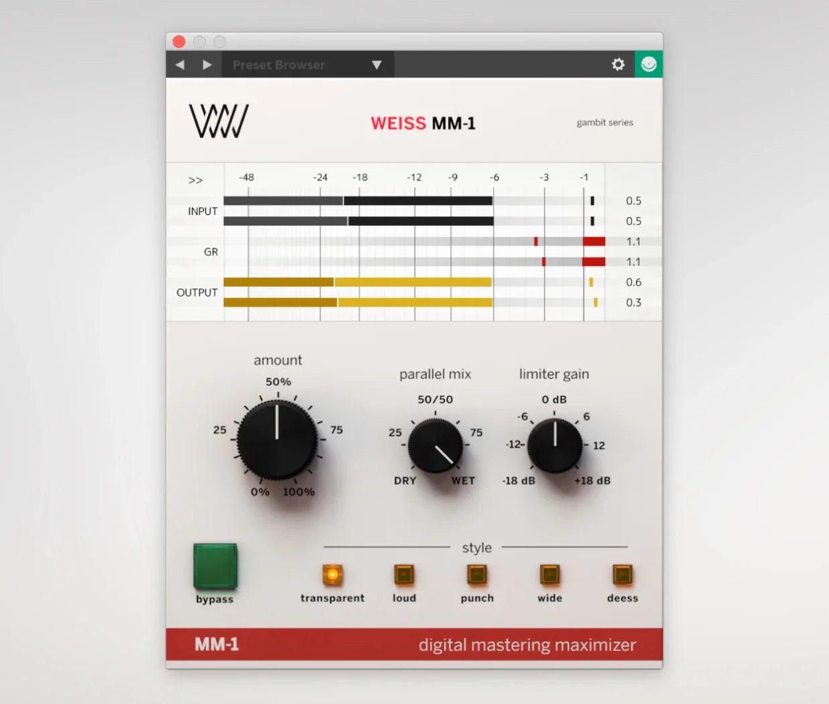Click the top input level meter bar
The height and width of the screenshot is (704, 829).
[358, 200]
